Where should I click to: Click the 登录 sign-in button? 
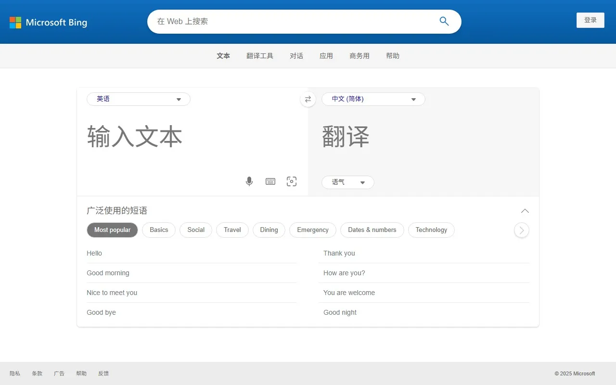pyautogui.click(x=590, y=20)
